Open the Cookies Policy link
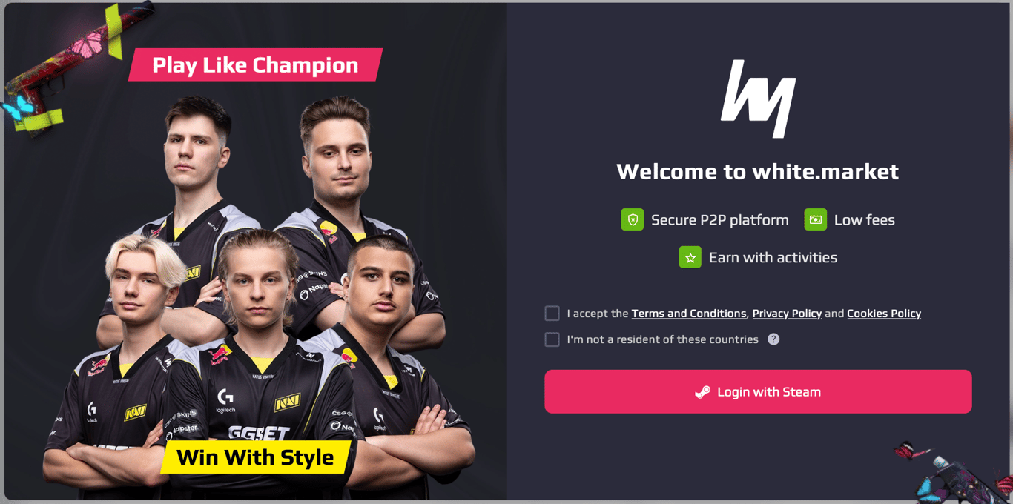The width and height of the screenshot is (1013, 504). click(884, 314)
